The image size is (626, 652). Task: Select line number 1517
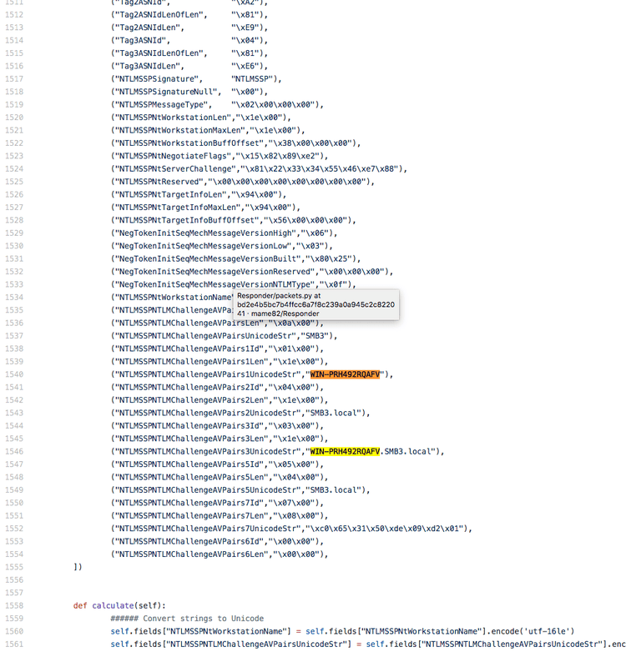[13, 79]
